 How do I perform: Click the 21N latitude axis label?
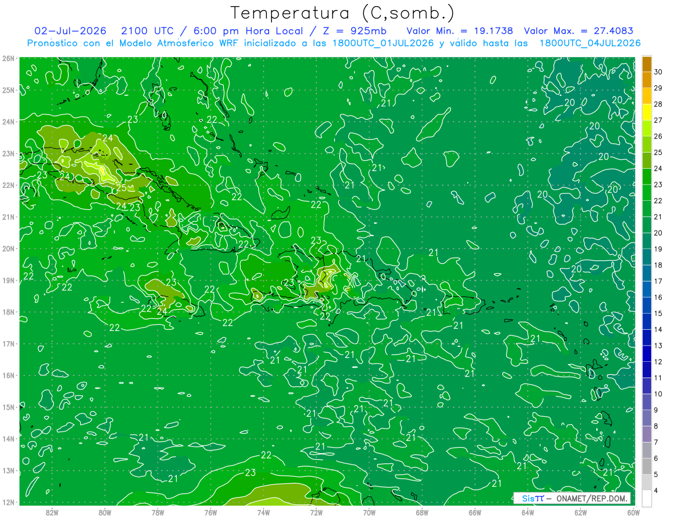[8, 217]
